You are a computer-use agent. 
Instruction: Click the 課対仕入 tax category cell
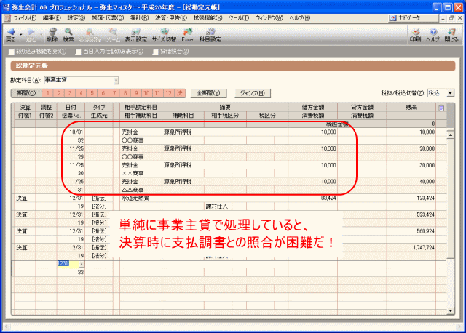click(217, 206)
